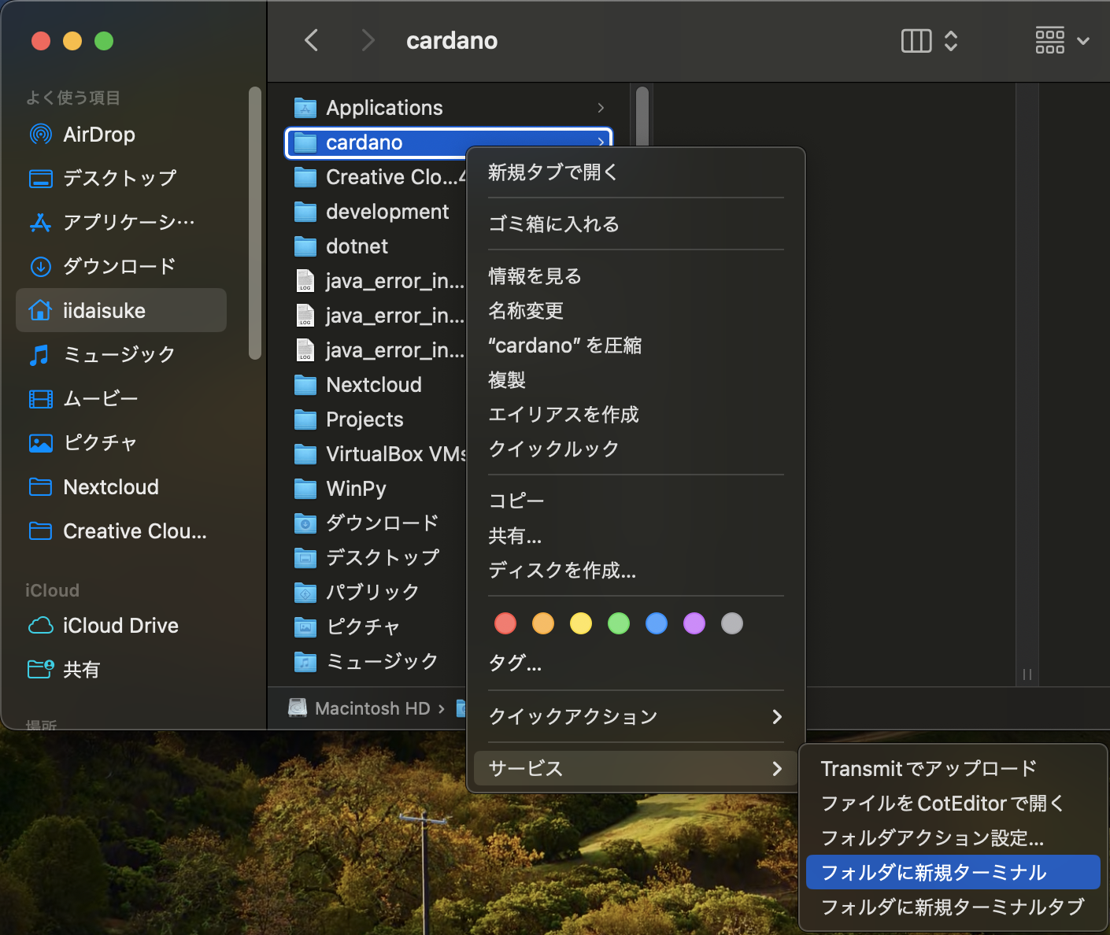Select 情報を見る in context menu
This screenshot has height=935, width=1110.
(636, 276)
